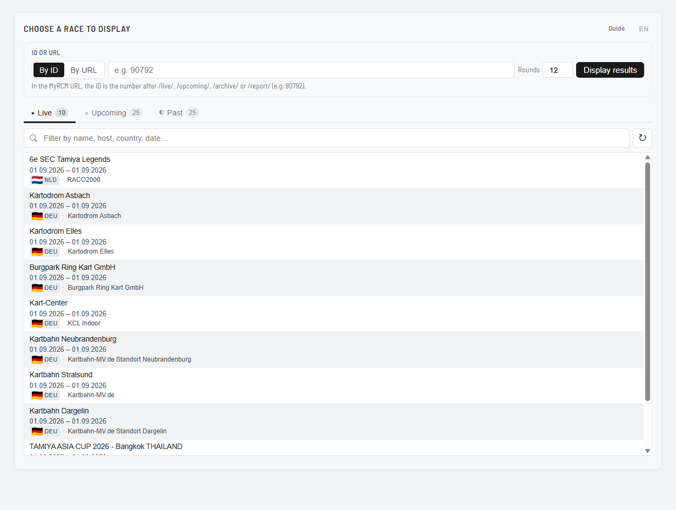
Task: Select the Kart-Center race title
Action: 49,303
